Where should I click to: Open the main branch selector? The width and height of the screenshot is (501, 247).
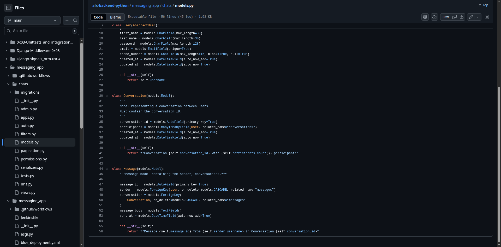coord(32,20)
